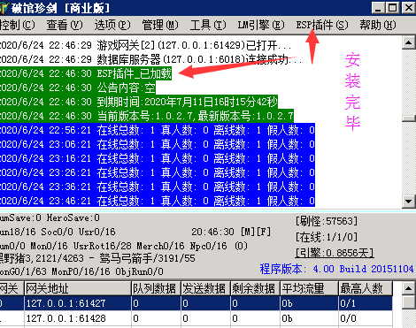
Task: Select the ESP插件_已加载 log line
Action: (86, 73)
